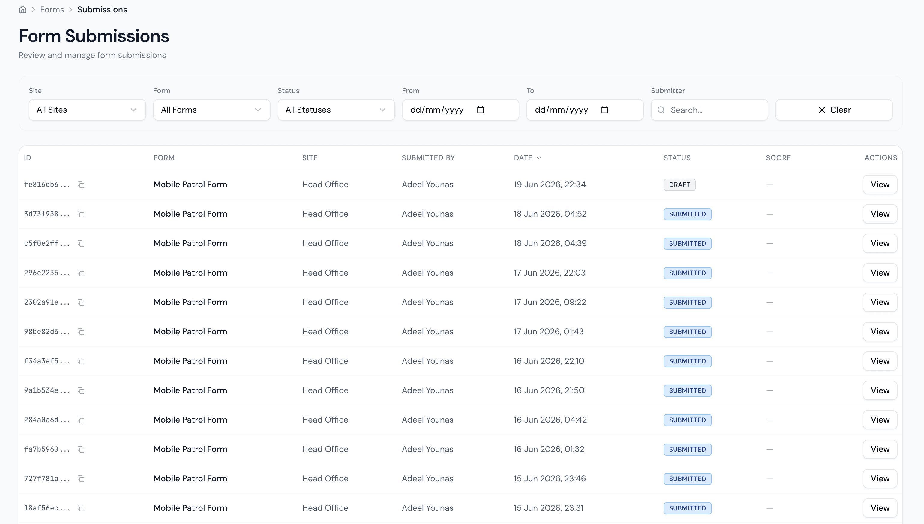
Task: Click the search magnifier icon in Submitter
Action: pyautogui.click(x=661, y=110)
